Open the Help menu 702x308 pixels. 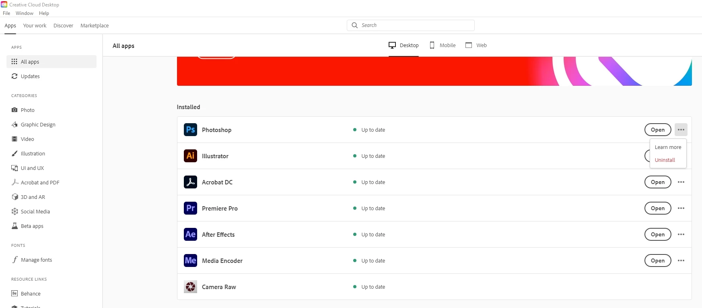[44, 13]
